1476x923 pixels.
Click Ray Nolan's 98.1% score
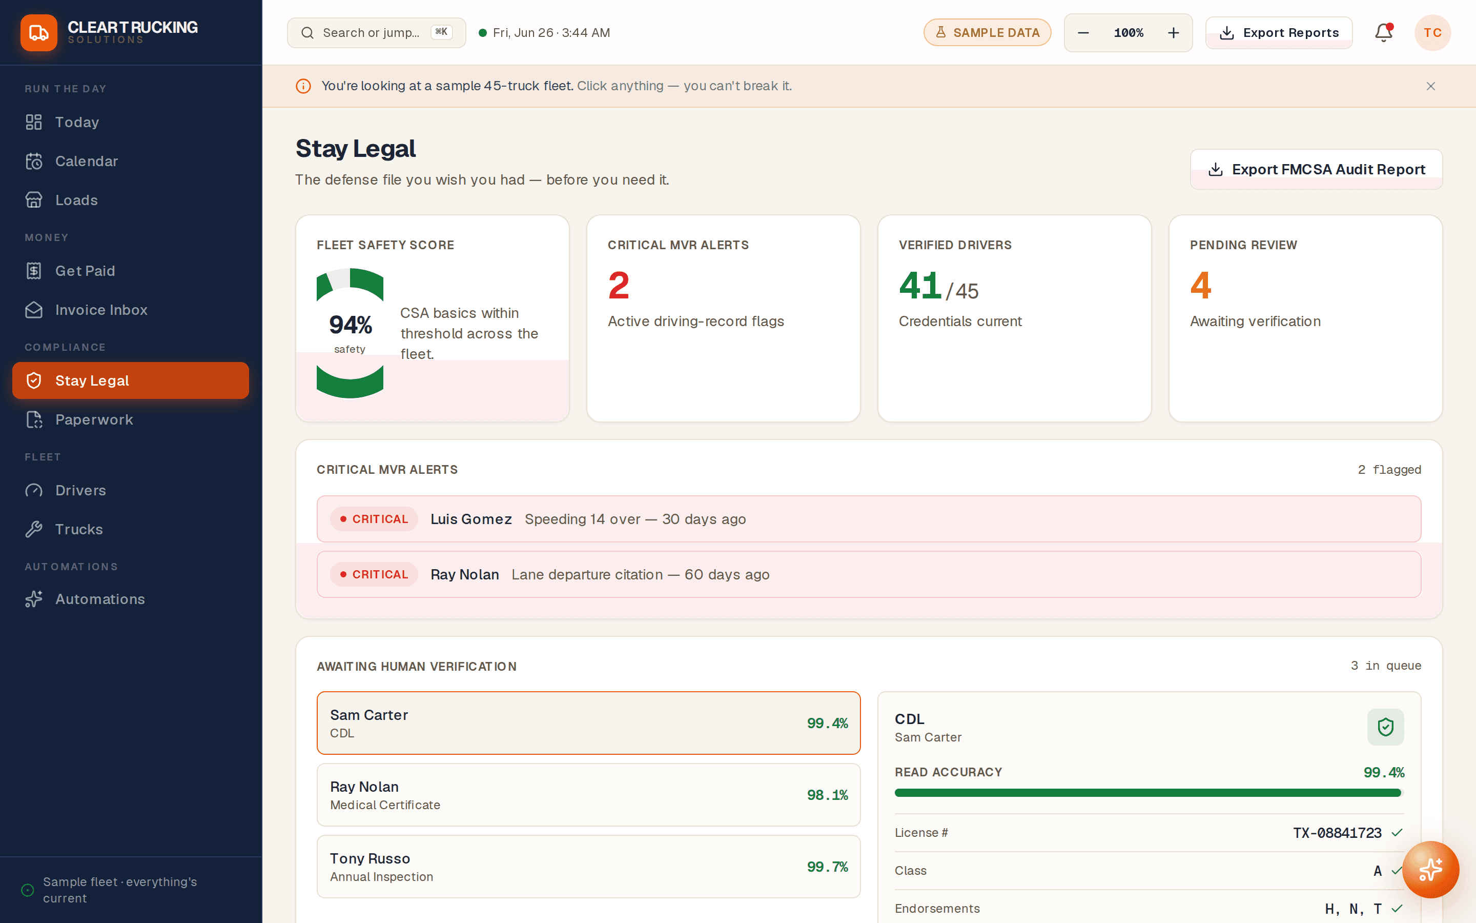[827, 795]
